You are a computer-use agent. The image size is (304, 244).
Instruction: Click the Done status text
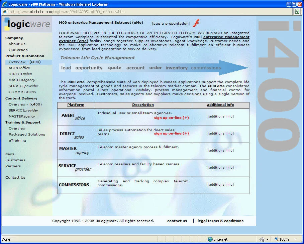pos(6,239)
